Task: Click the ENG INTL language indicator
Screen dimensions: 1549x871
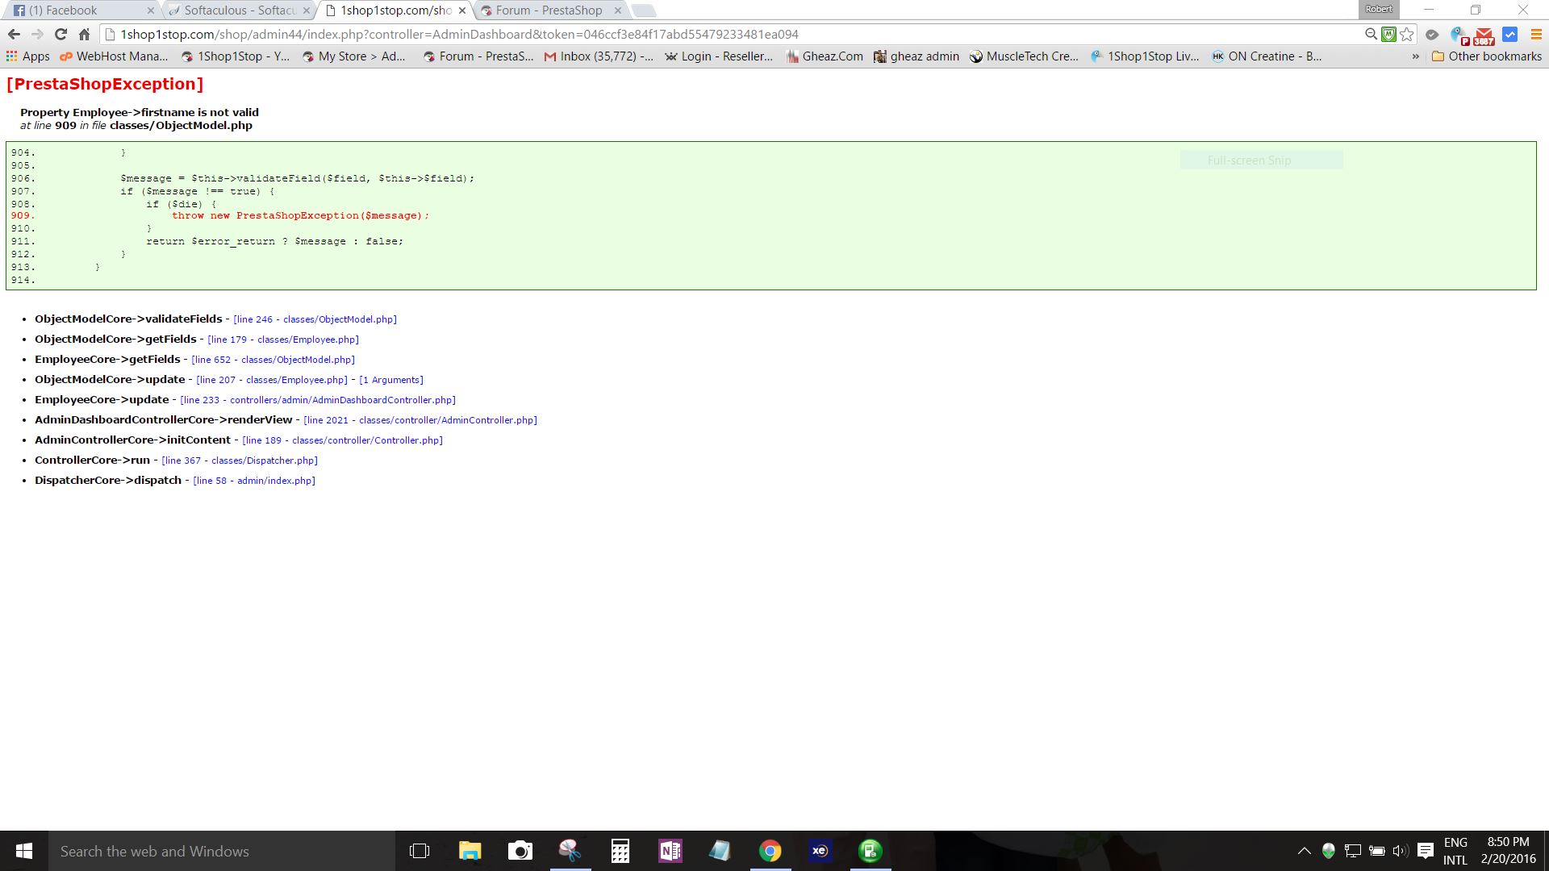Action: pyautogui.click(x=1455, y=851)
